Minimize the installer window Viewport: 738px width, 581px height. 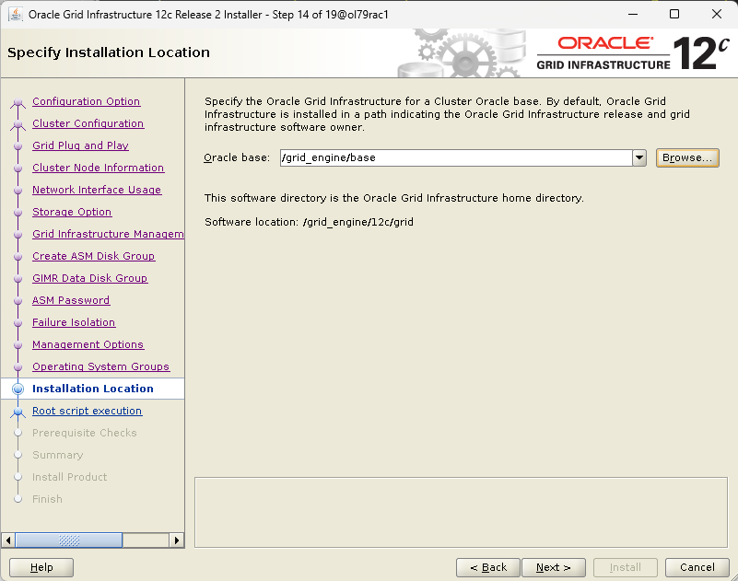[633, 14]
